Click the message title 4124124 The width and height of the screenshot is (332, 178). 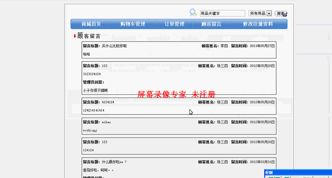pos(108,102)
